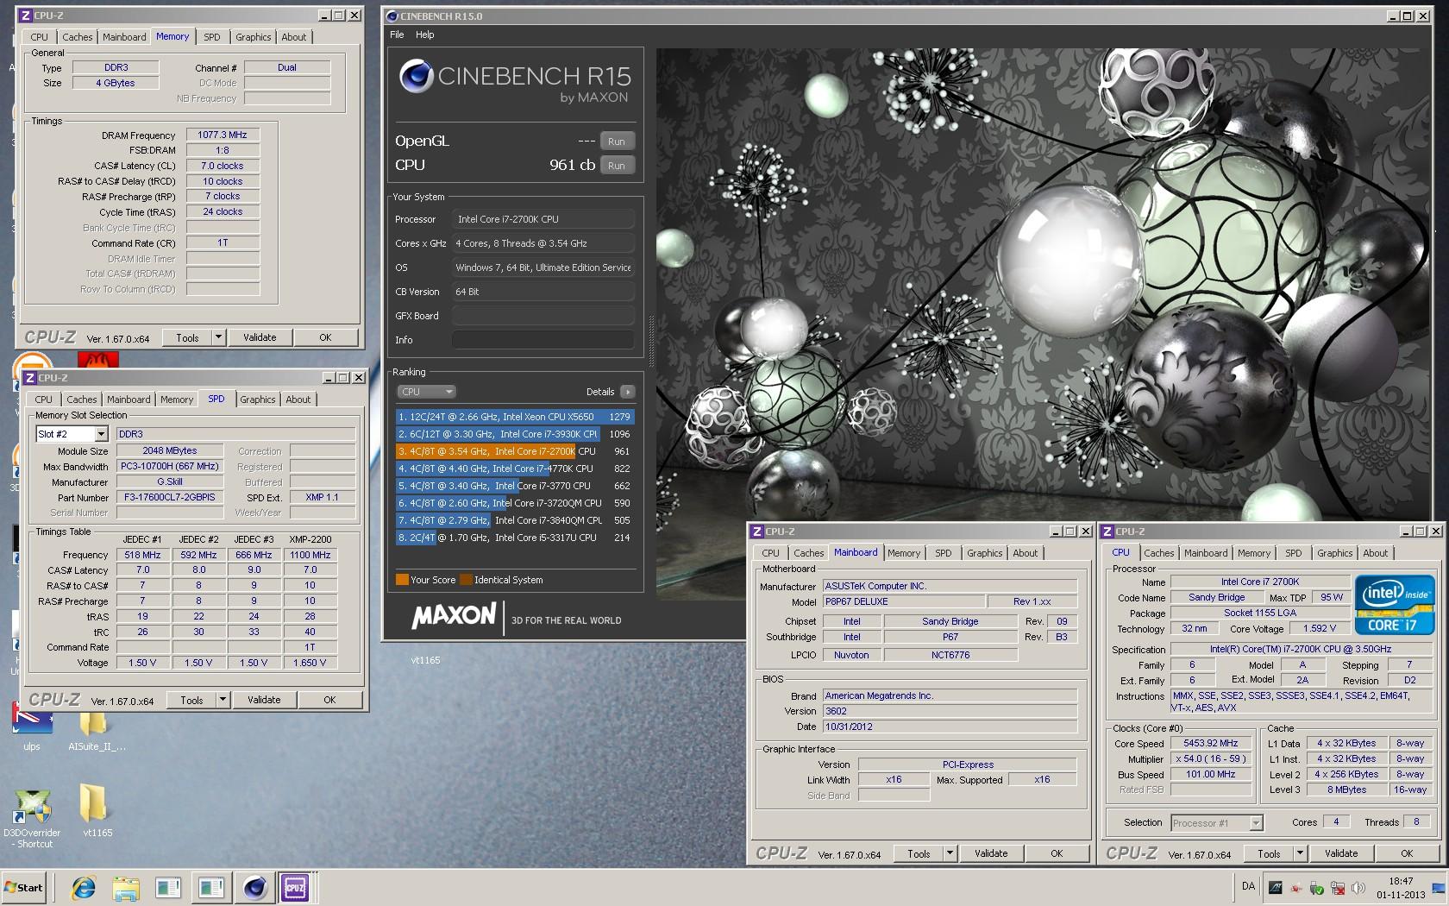Select ranking row i5-3317U score 214
The height and width of the screenshot is (906, 1449).
coord(515,538)
